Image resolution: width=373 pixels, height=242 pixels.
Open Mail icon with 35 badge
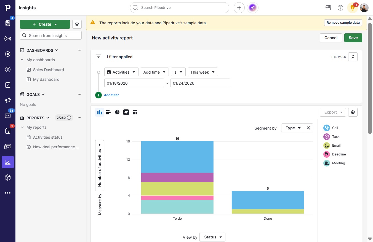pyautogui.click(x=8, y=116)
